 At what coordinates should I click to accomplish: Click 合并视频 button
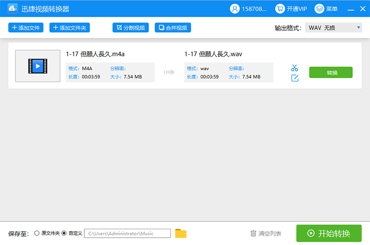tap(173, 28)
